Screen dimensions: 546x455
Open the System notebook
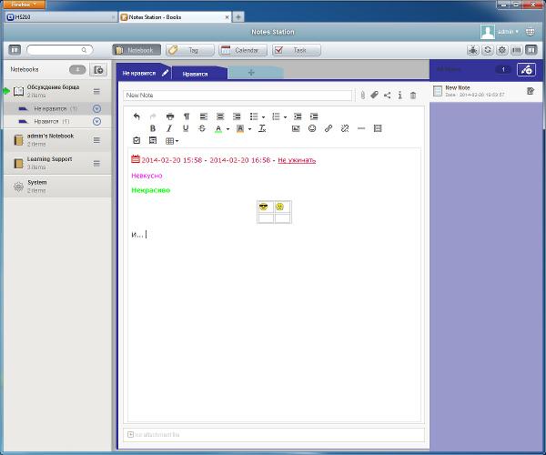58,187
